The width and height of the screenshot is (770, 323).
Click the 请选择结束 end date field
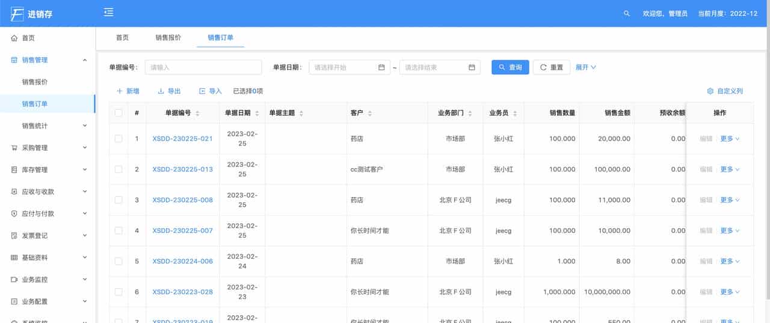[440, 67]
